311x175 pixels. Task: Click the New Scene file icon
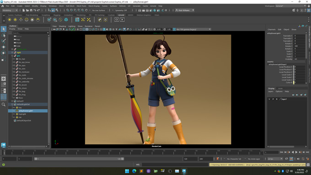click(24, 11)
